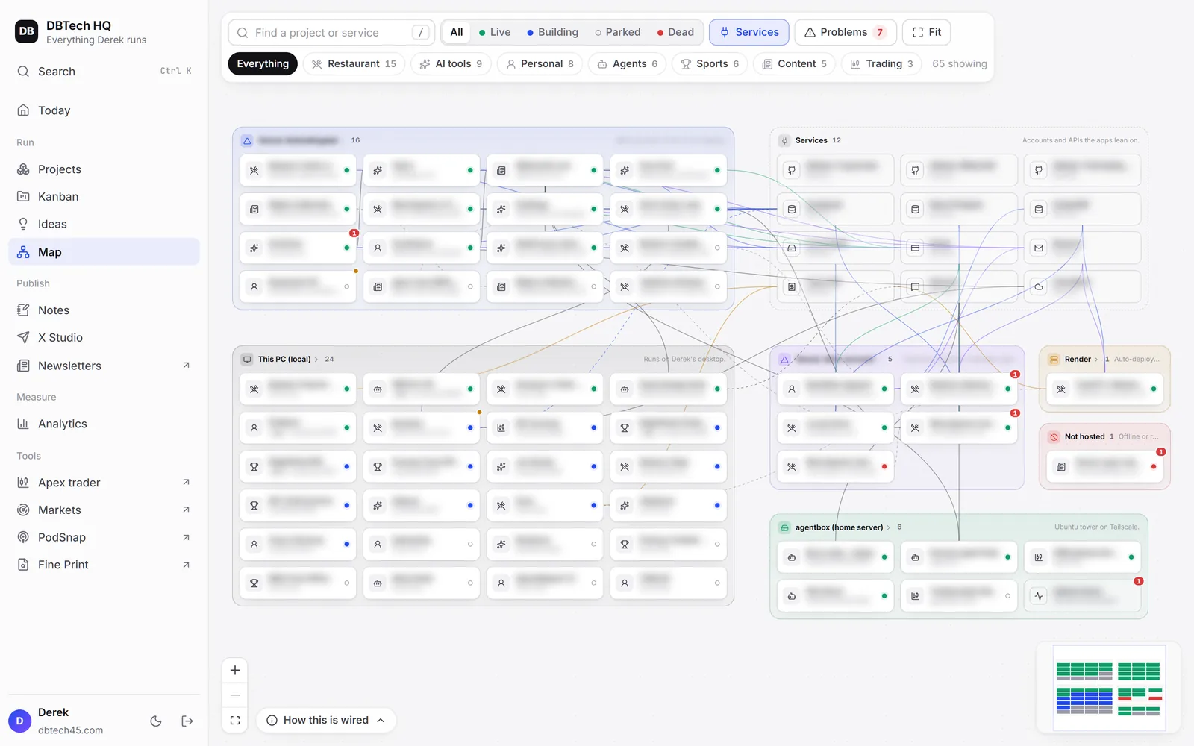Open the Newsletters icon
Image resolution: width=1194 pixels, height=746 pixels.
click(x=23, y=366)
